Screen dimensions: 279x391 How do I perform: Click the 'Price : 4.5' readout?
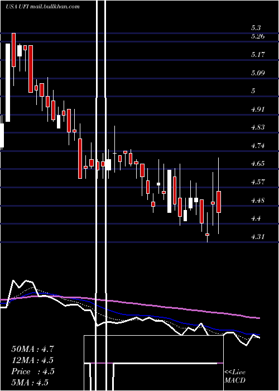point(32,371)
